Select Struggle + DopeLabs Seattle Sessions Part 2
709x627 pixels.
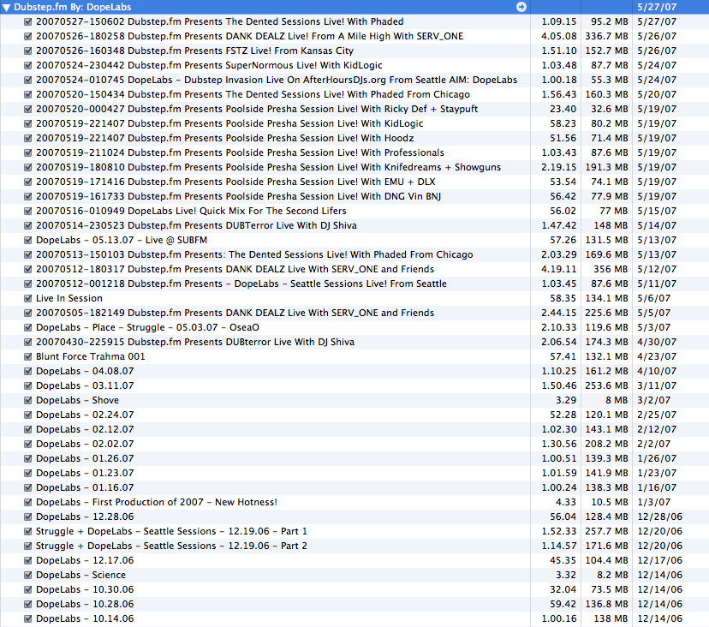click(171, 546)
